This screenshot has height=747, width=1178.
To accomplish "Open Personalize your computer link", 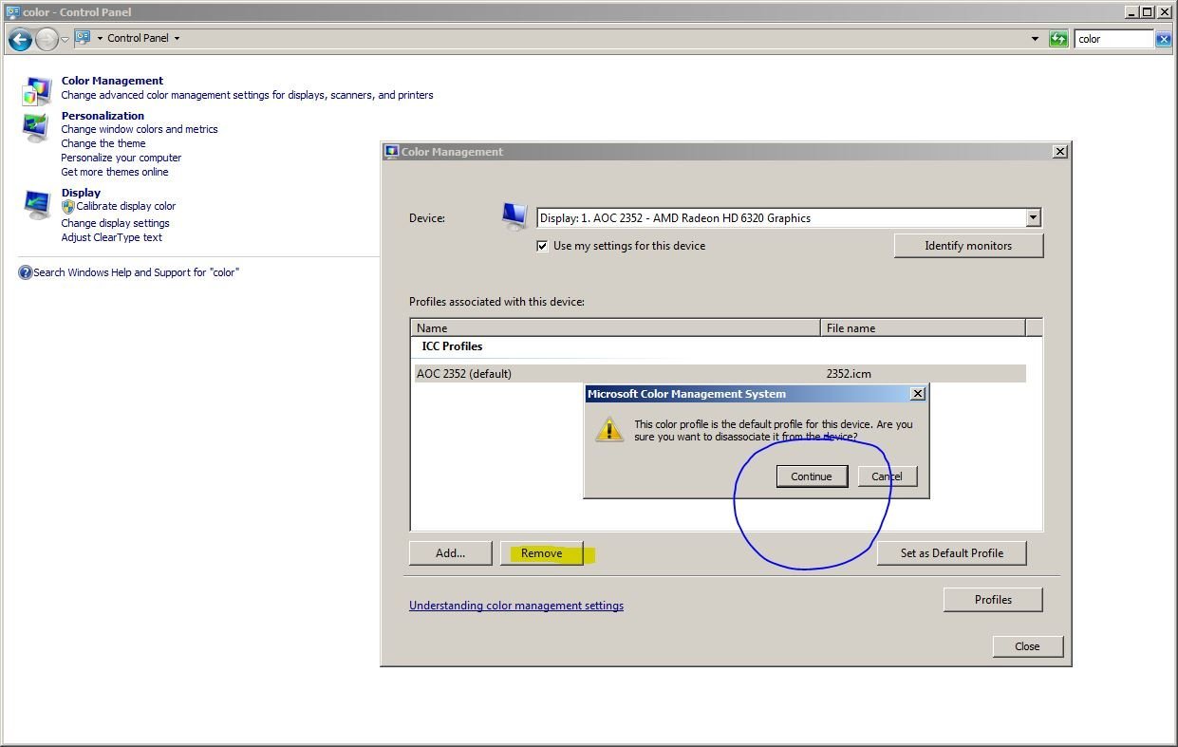I will pyautogui.click(x=122, y=158).
